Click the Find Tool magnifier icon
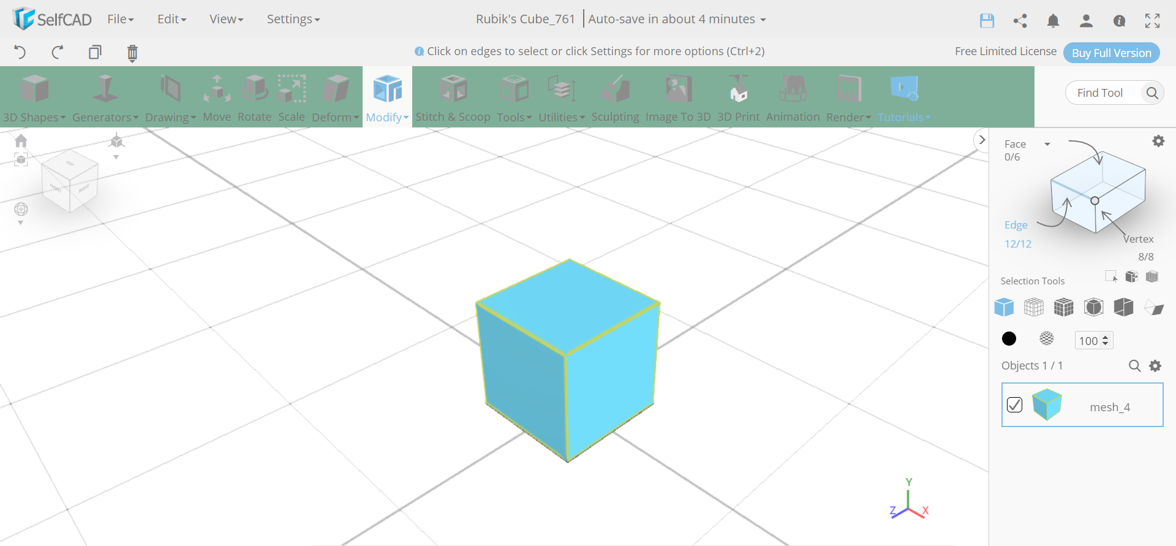1176x546 pixels. point(1152,93)
